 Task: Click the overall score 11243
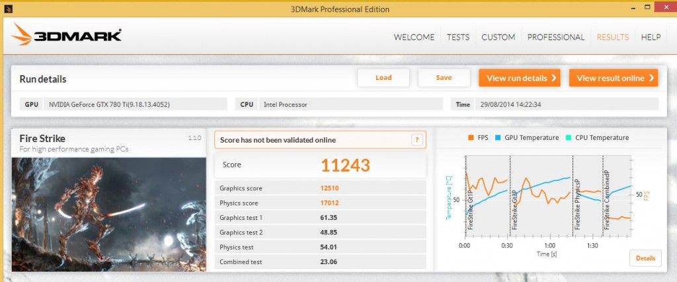pyautogui.click(x=345, y=165)
